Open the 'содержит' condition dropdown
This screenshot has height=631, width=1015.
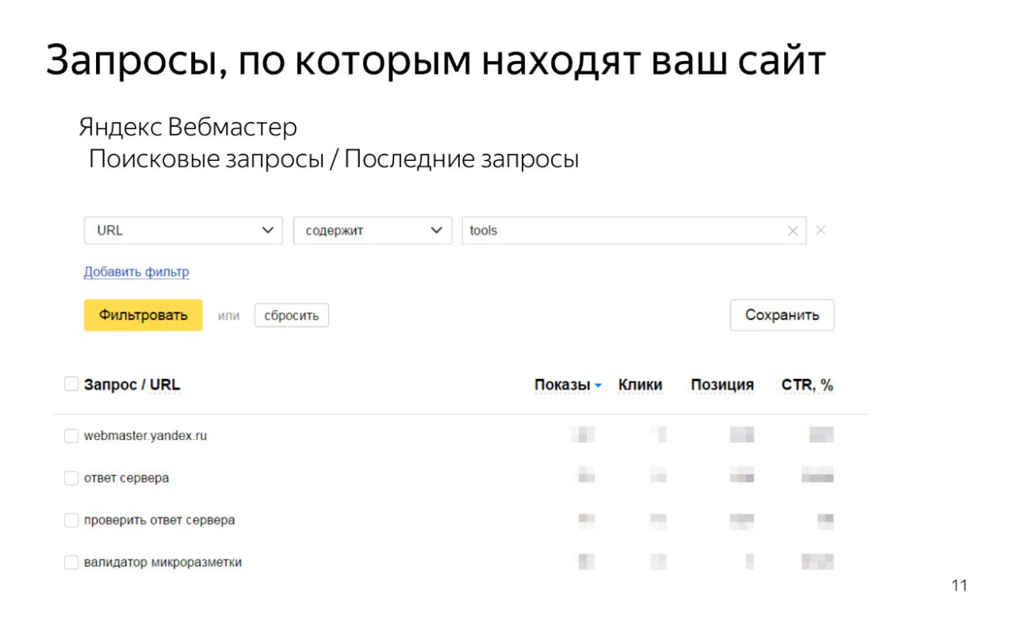[373, 231]
